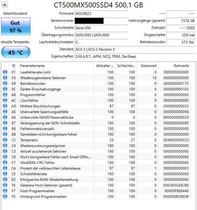Image resolution: width=197 pixels, height=210 pixels.
Task: Click status icon in ID C2 Temperatur row
Action: [x=5, y=140]
